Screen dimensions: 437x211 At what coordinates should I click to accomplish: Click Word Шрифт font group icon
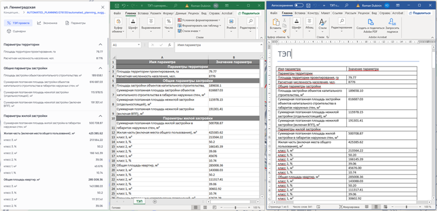pyautogui.click(x=296, y=21)
